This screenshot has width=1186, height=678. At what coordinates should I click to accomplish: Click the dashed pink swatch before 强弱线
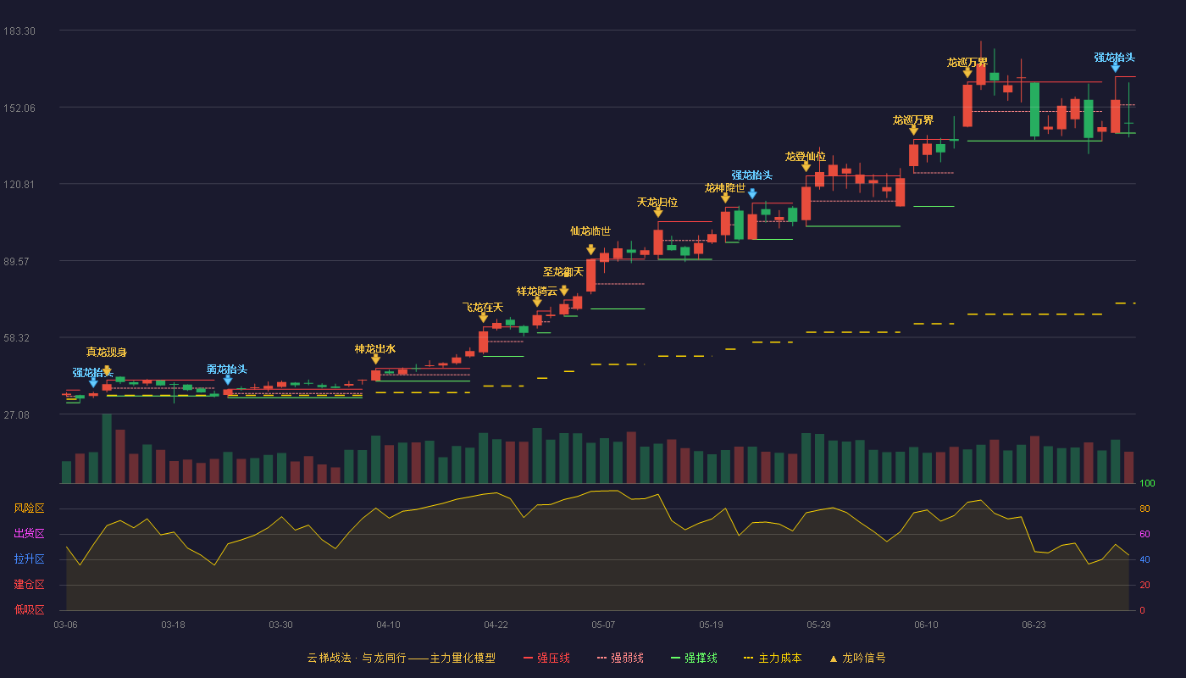pos(601,658)
